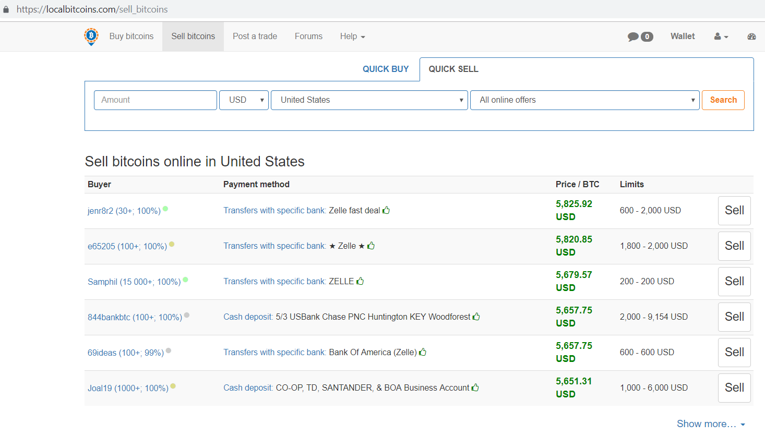This screenshot has height=436, width=765.
Task: Open the user account profile icon
Action: (x=721, y=37)
